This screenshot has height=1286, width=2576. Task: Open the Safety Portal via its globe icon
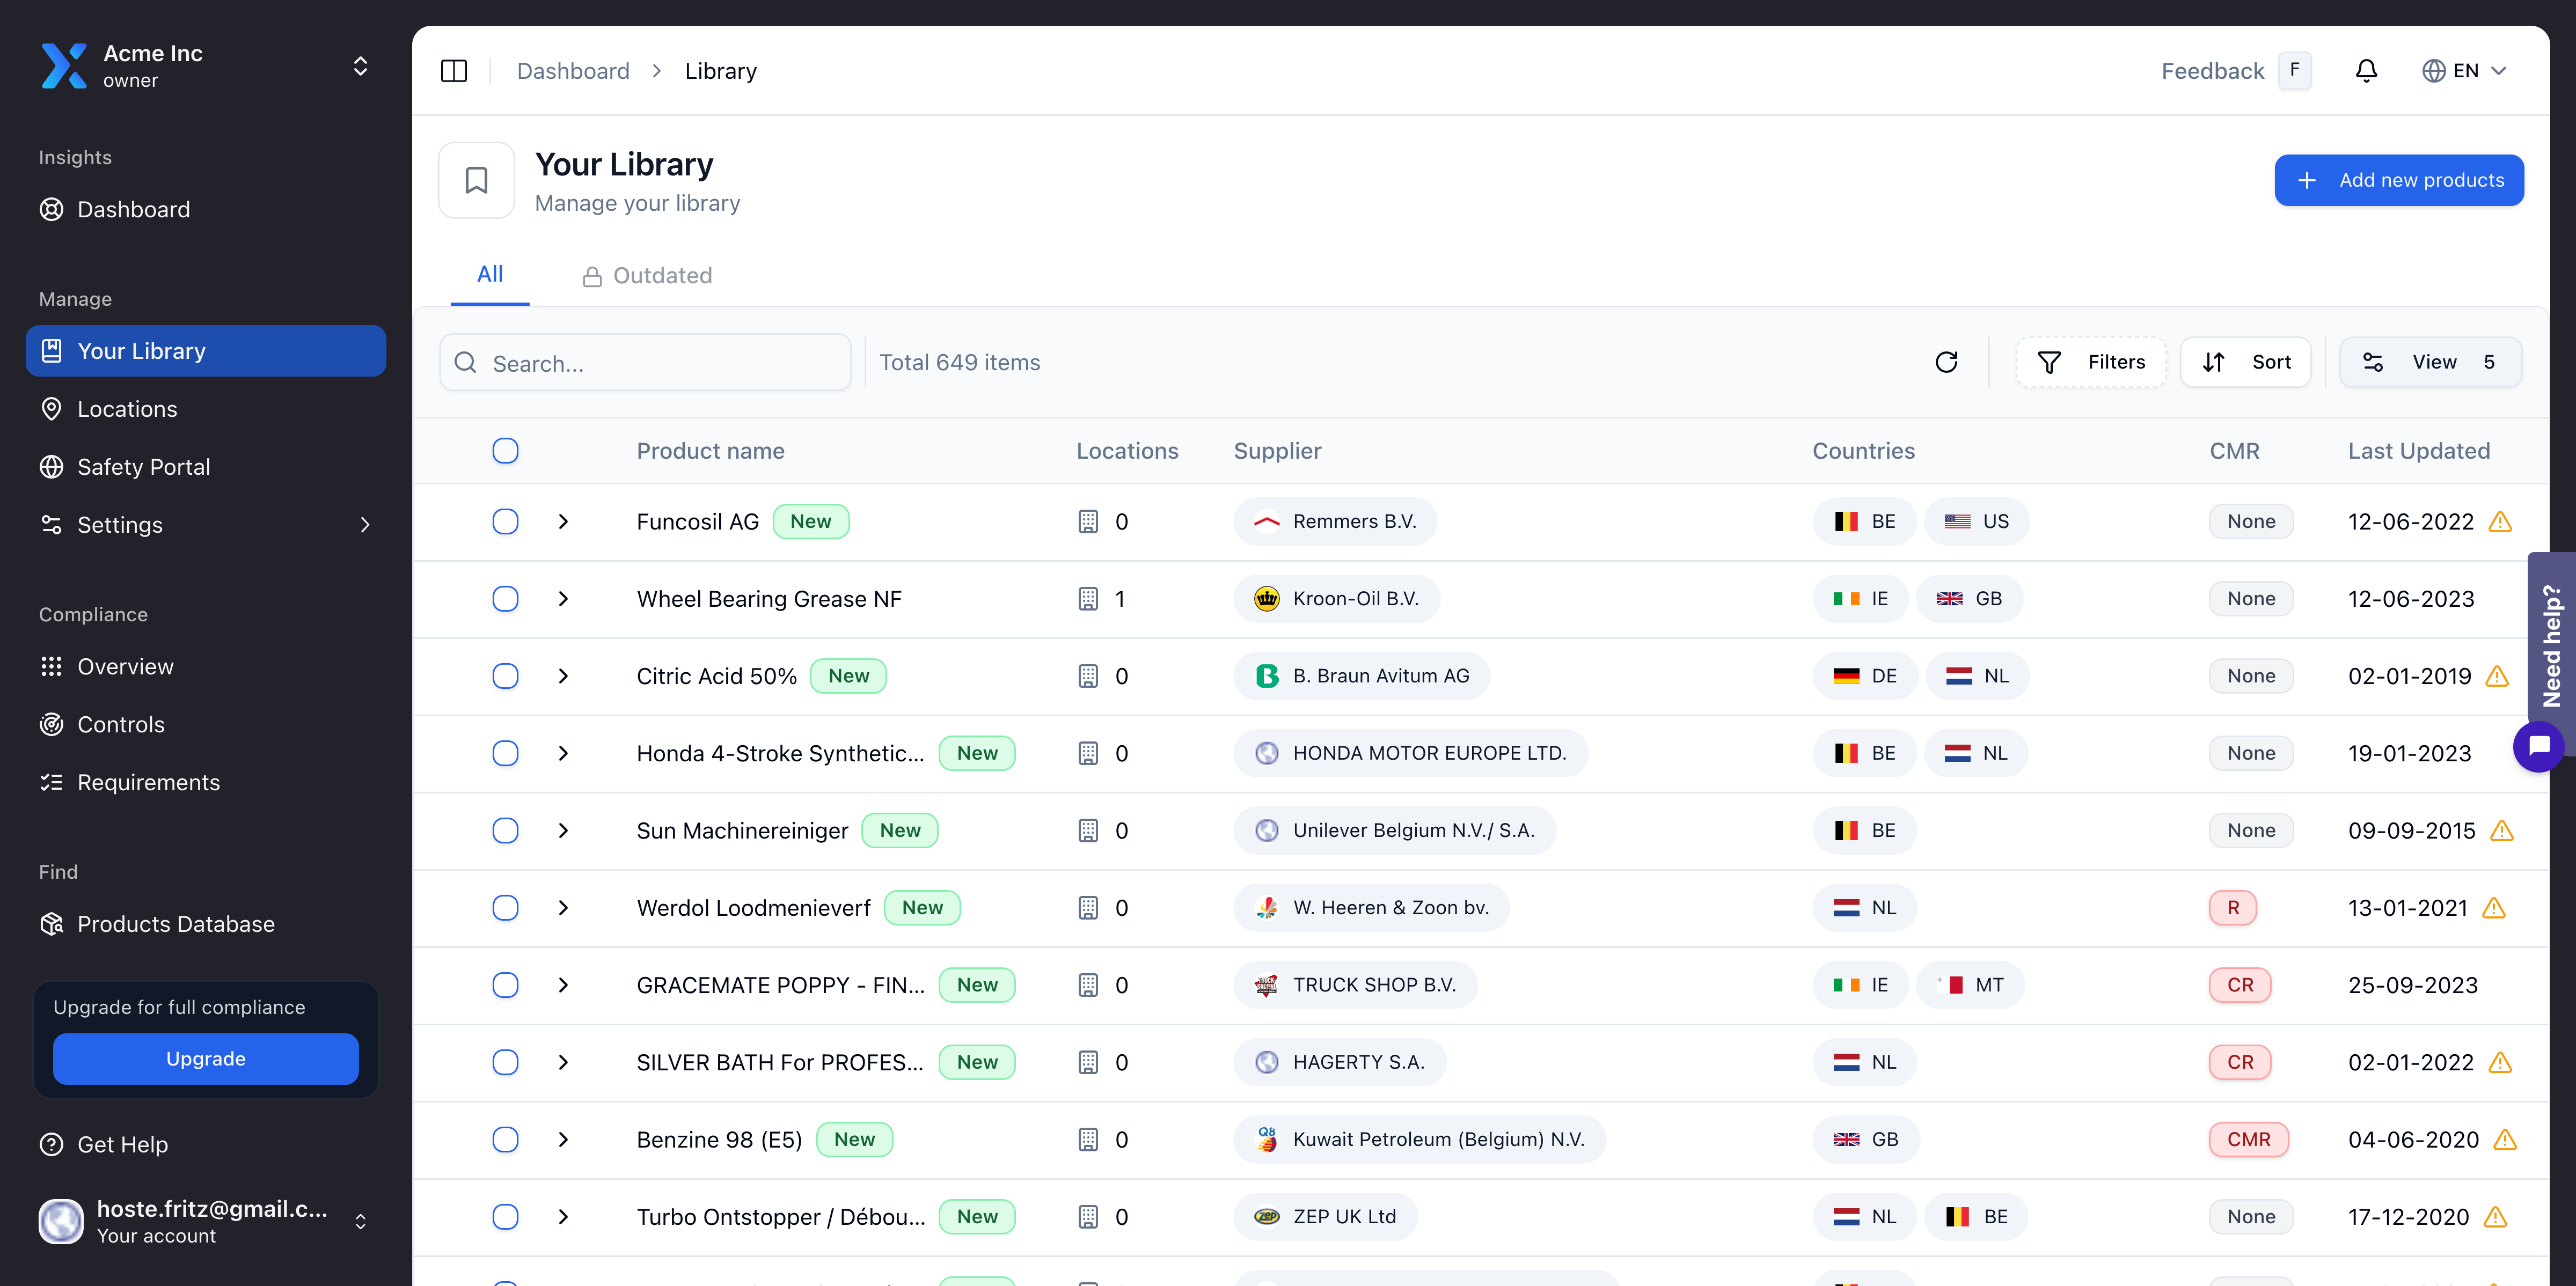[51, 466]
